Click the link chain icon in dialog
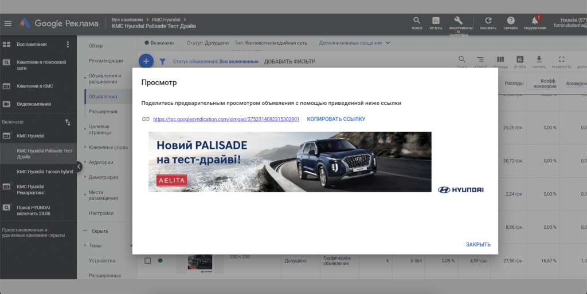The width and height of the screenshot is (587, 294). 146,119
